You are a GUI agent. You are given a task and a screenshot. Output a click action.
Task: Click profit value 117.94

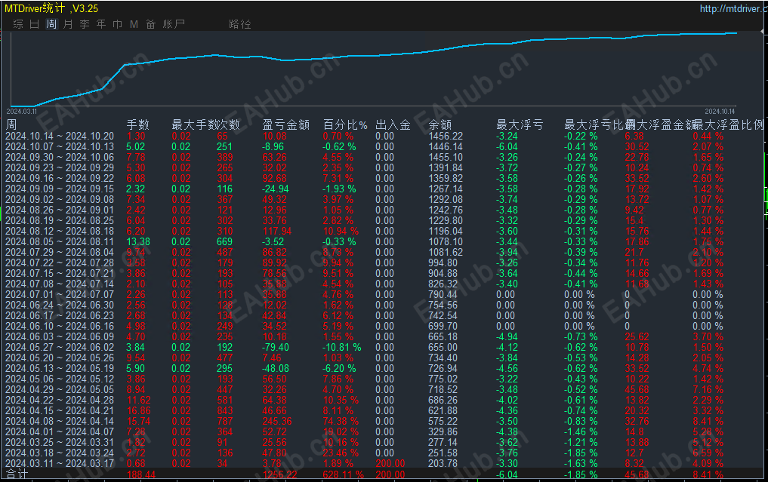276,231
